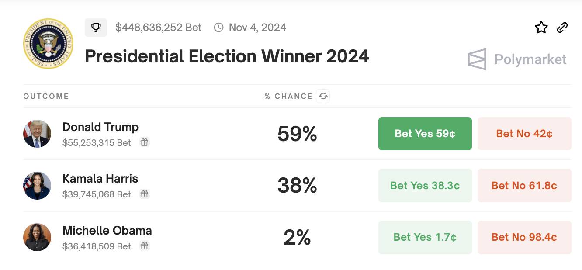Click the Polymarket logo
The width and height of the screenshot is (582, 270).
[517, 59]
